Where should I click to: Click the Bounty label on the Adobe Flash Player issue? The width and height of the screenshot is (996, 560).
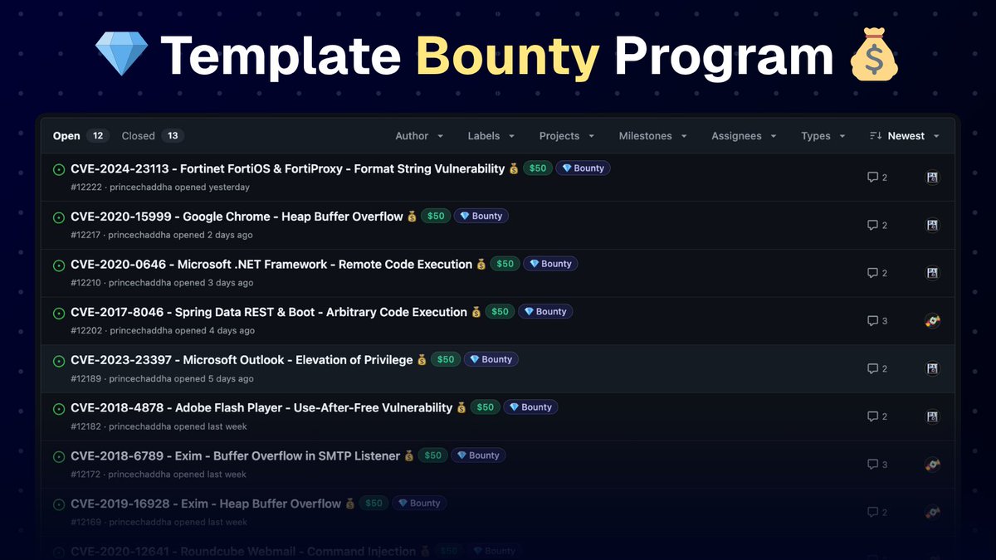coord(530,407)
